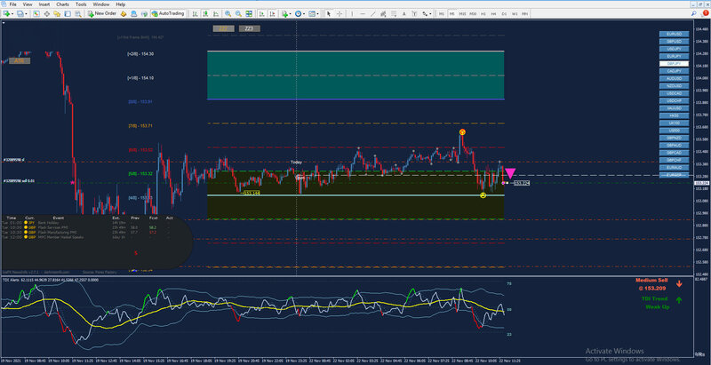
Task: Click the teal upper zone rectangle
Action: pyautogui.click(x=355, y=75)
